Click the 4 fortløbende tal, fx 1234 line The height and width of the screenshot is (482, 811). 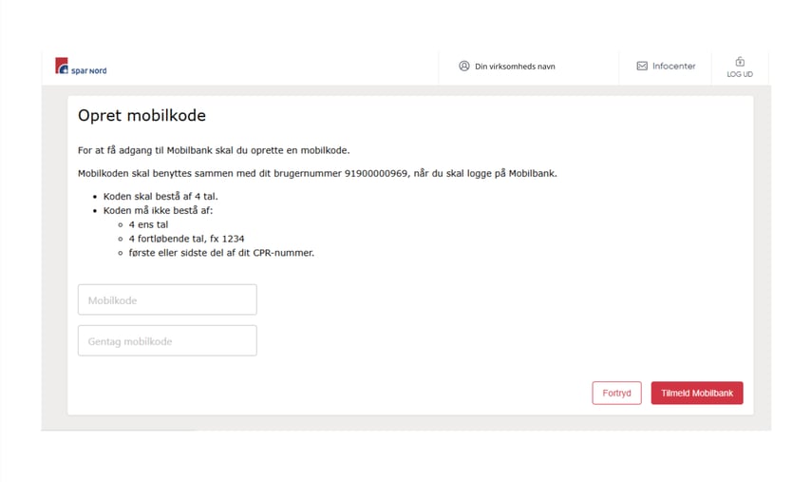pyautogui.click(x=186, y=239)
